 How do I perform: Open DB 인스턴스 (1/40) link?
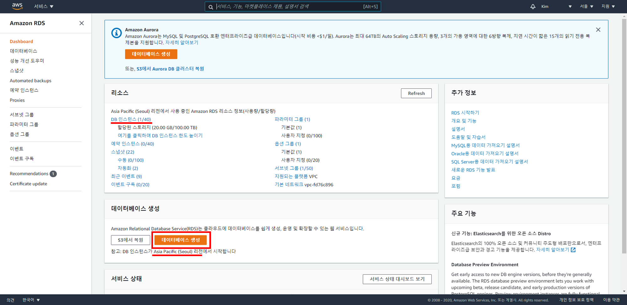coord(131,119)
